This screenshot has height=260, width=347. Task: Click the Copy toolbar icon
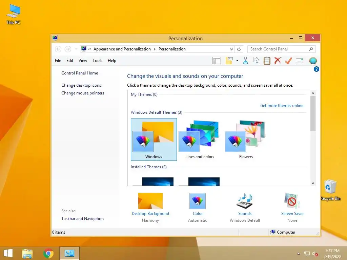256,61
